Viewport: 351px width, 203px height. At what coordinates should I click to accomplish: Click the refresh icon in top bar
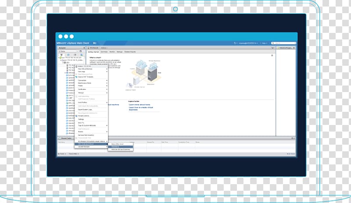click(235, 43)
